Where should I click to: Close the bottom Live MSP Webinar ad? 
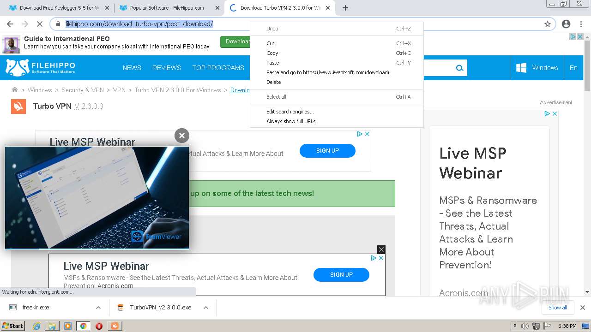381,258
